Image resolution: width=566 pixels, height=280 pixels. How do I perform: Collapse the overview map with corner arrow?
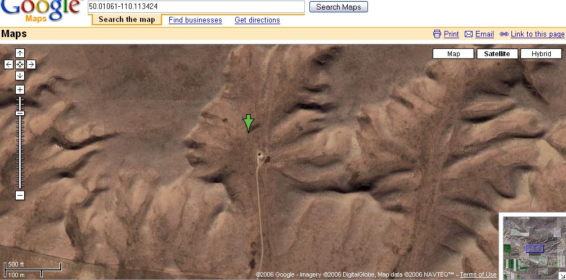[x=561, y=276]
